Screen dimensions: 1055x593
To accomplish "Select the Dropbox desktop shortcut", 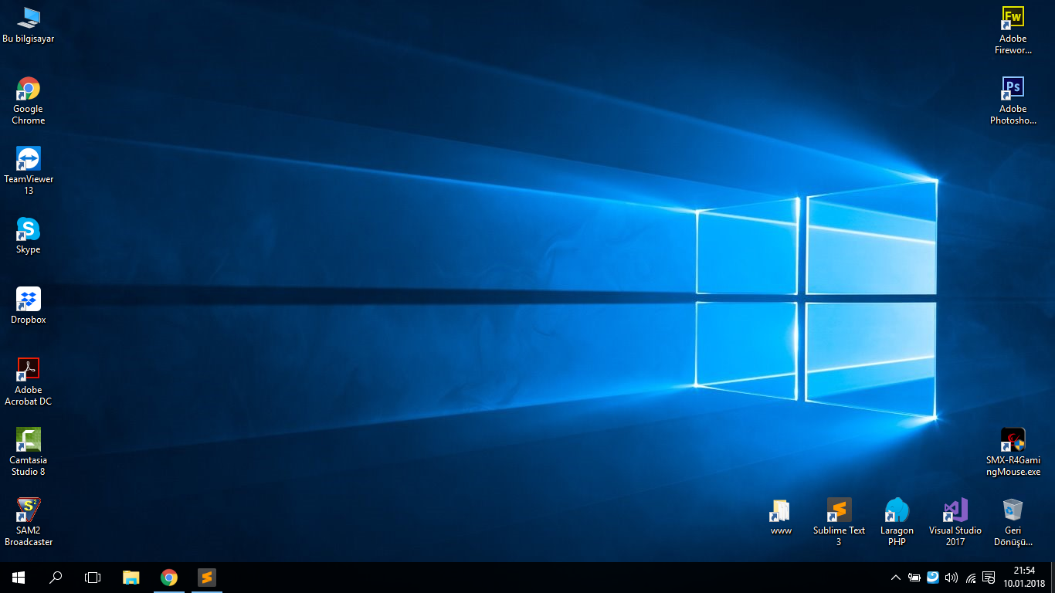I will [29, 306].
